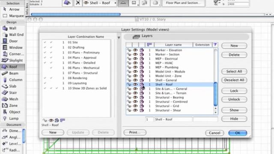This screenshot has width=274, height=154.
Task: Click the layers list scrollbar thumb
Action: pyautogui.click(x=216, y=94)
